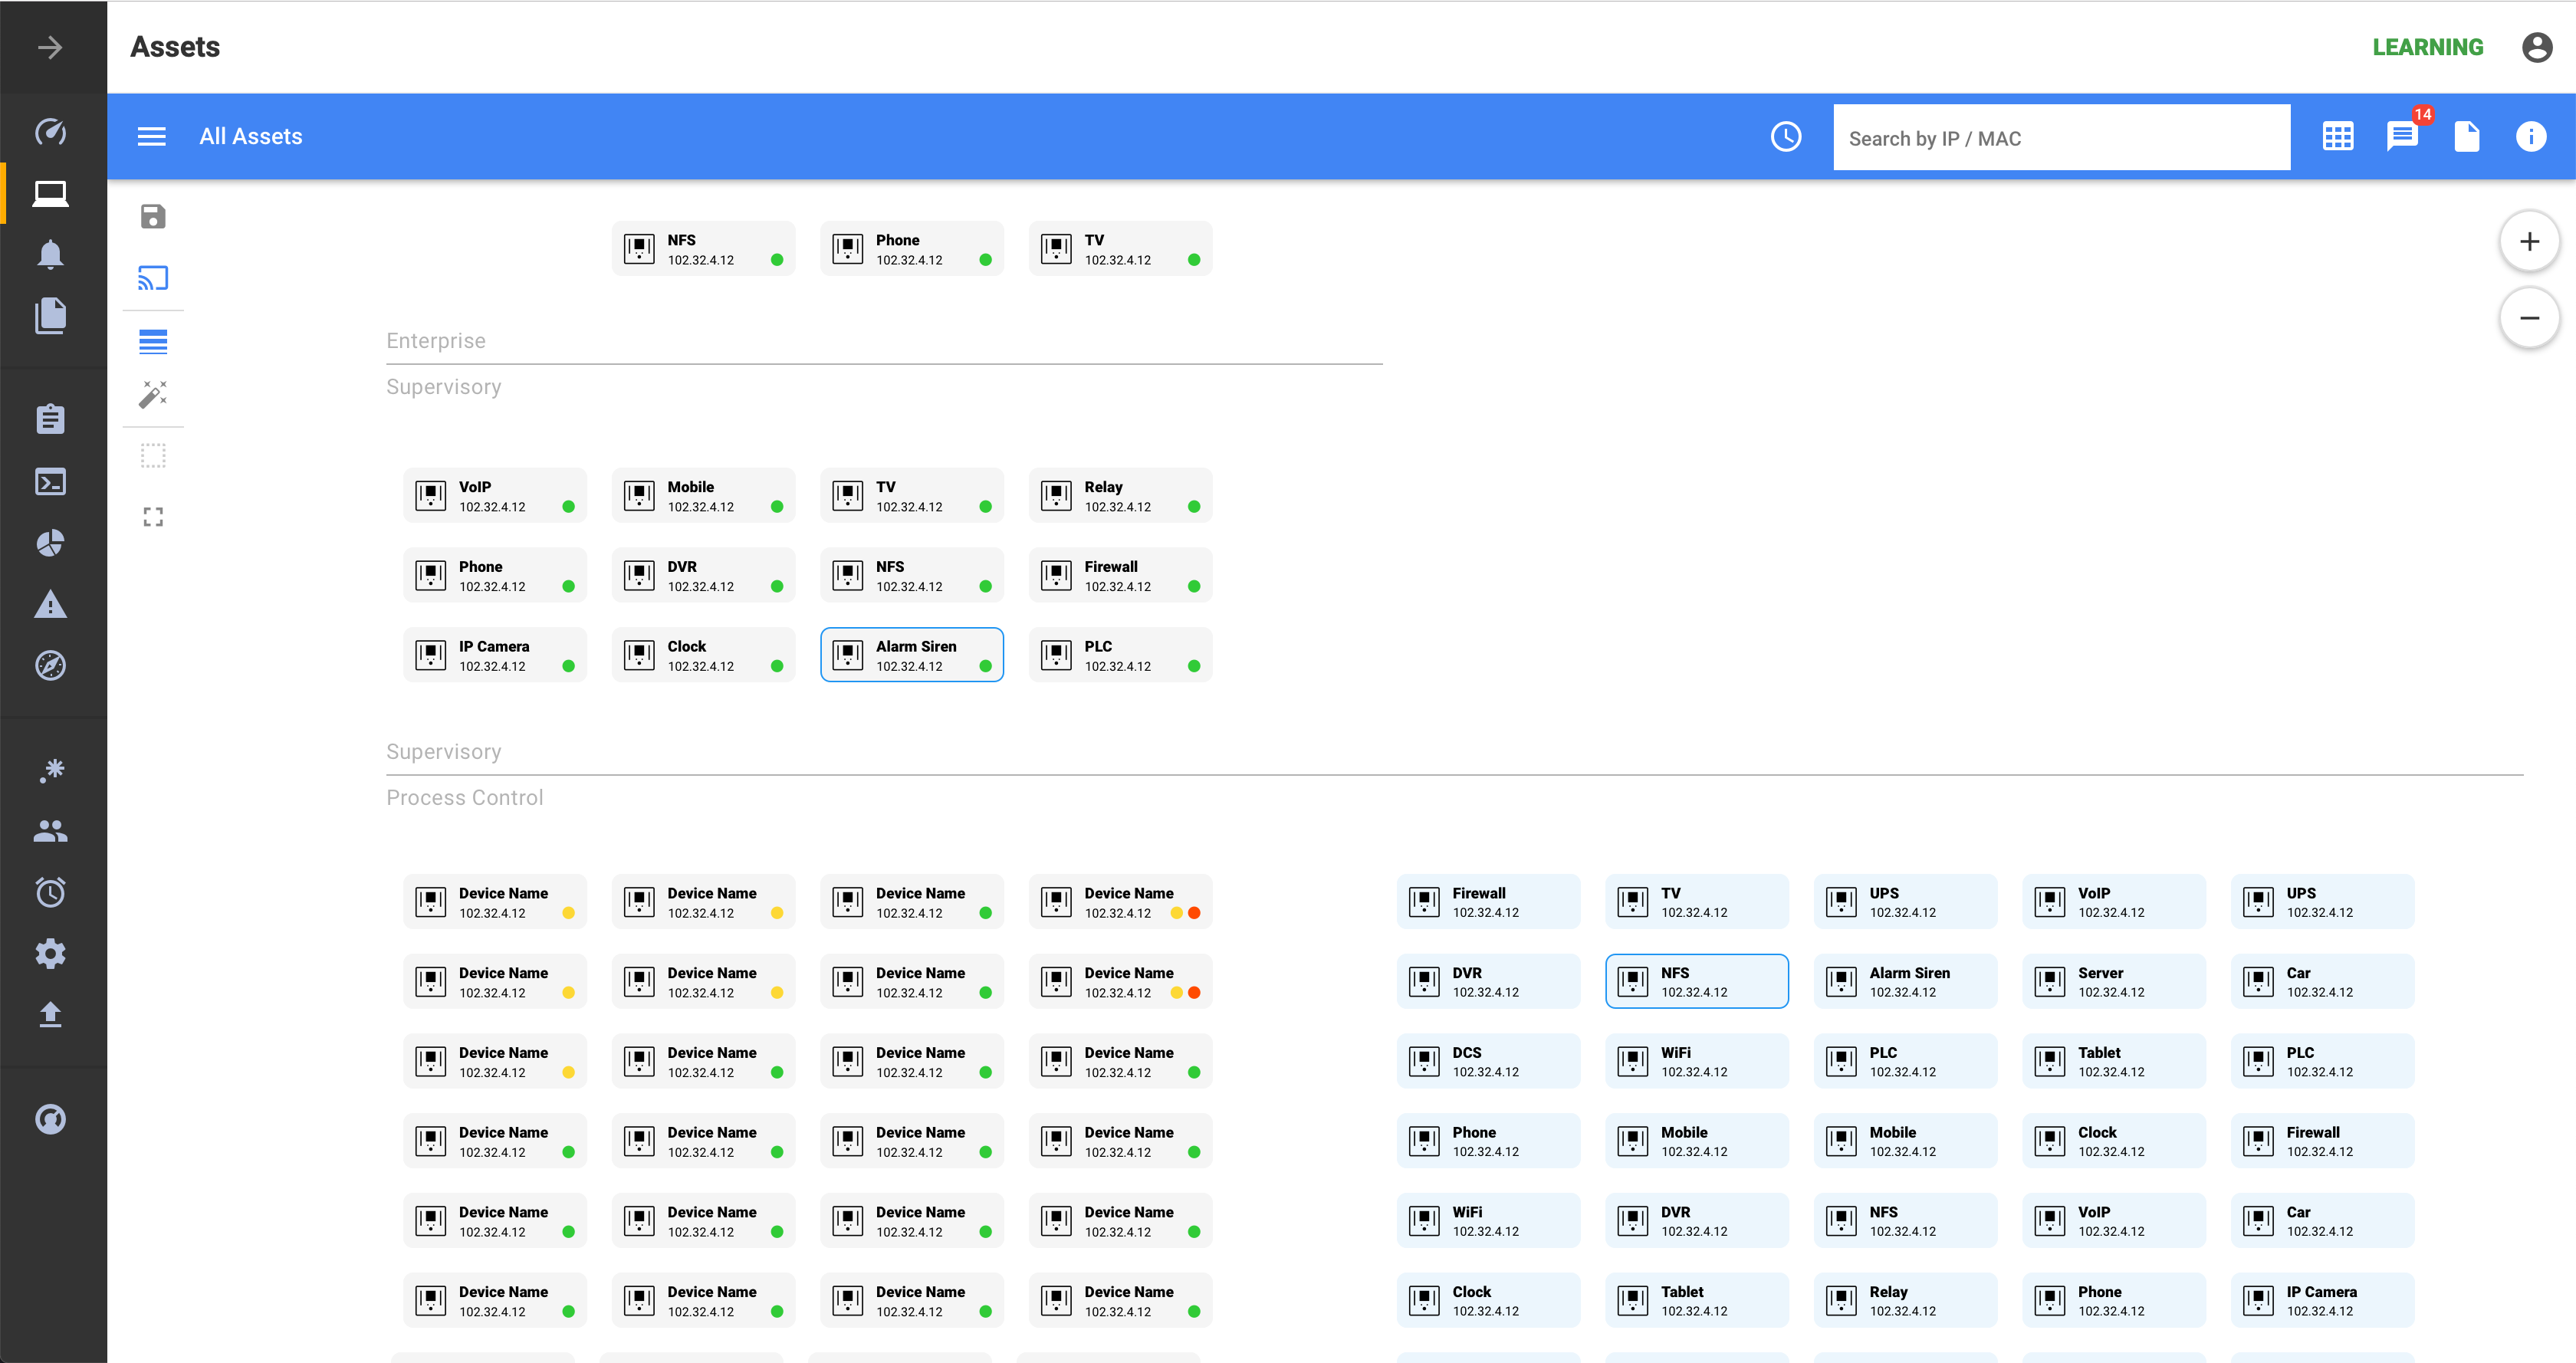This screenshot has height=1363, width=2576.
Task: Toggle the layer lines view icon
Action: 153,342
